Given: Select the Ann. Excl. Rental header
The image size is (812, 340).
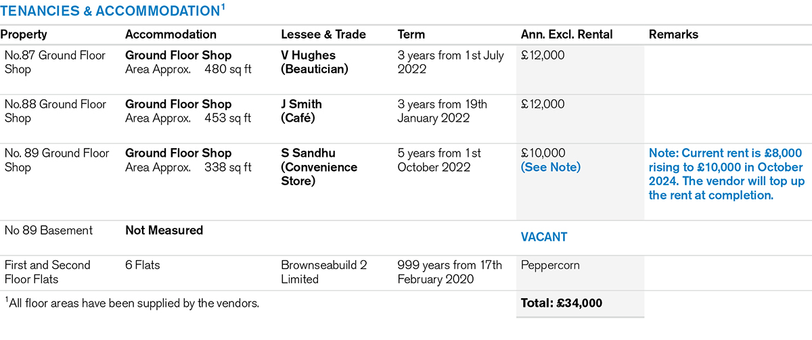Looking at the screenshot, I should pyautogui.click(x=566, y=34).
